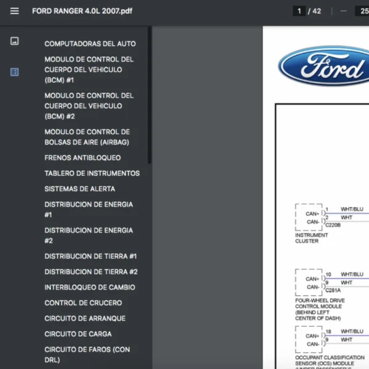Go to DISTRIBUCION DE ENERGIA #2
Viewport: 369px width, 369px height.
pos(89,236)
